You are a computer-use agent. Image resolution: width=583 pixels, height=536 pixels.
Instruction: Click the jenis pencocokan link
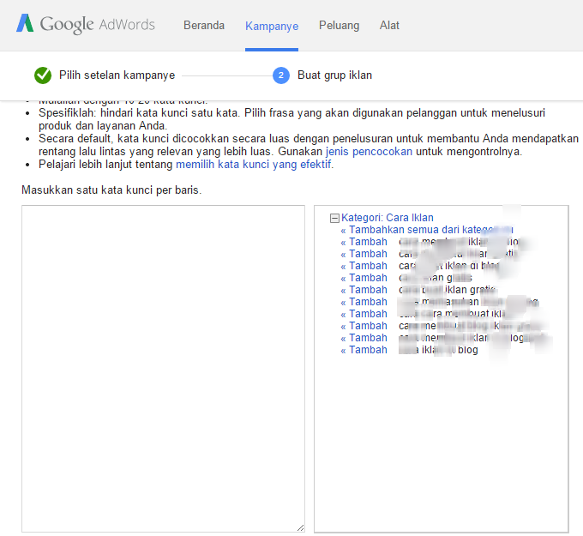pyautogui.click(x=369, y=152)
